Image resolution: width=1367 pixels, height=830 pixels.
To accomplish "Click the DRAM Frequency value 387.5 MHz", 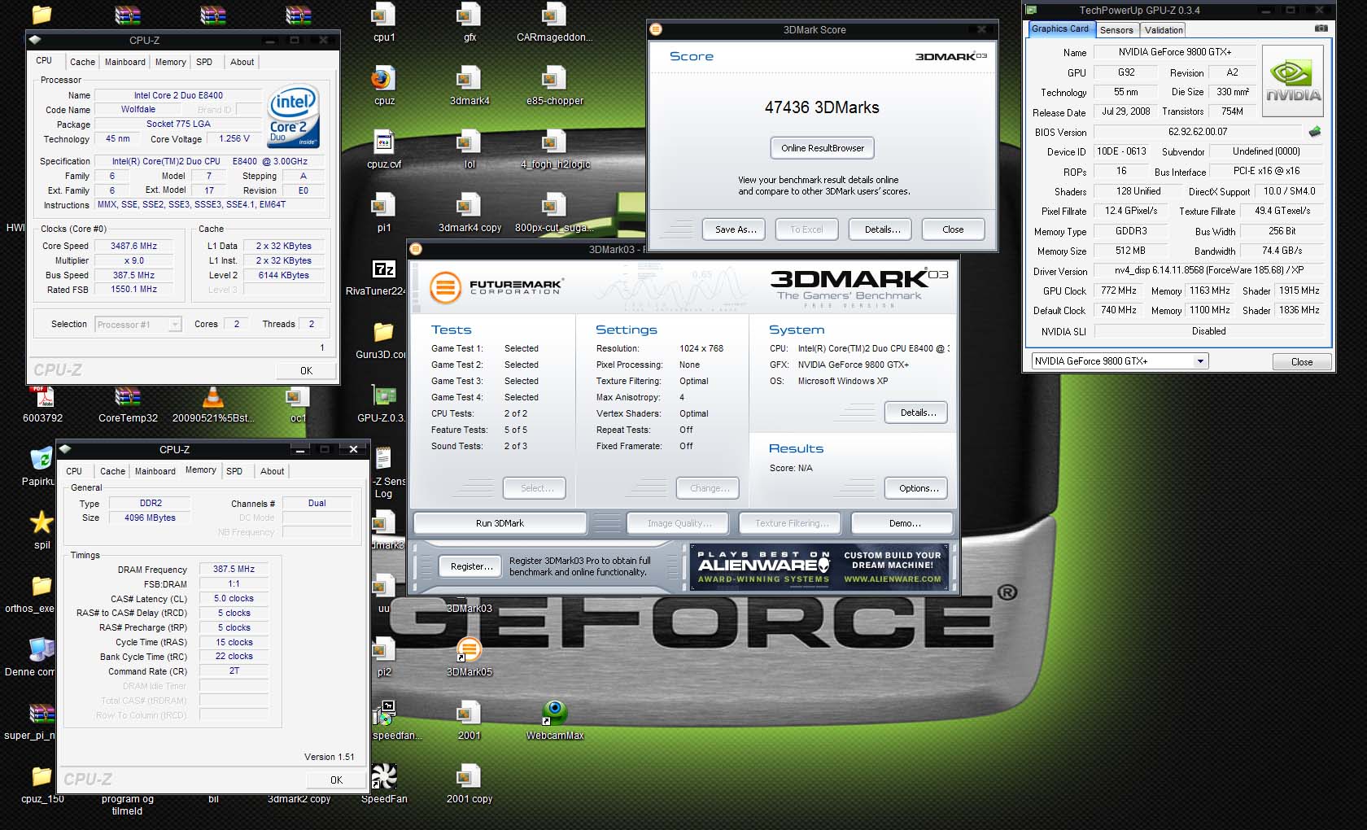I will pyautogui.click(x=234, y=569).
